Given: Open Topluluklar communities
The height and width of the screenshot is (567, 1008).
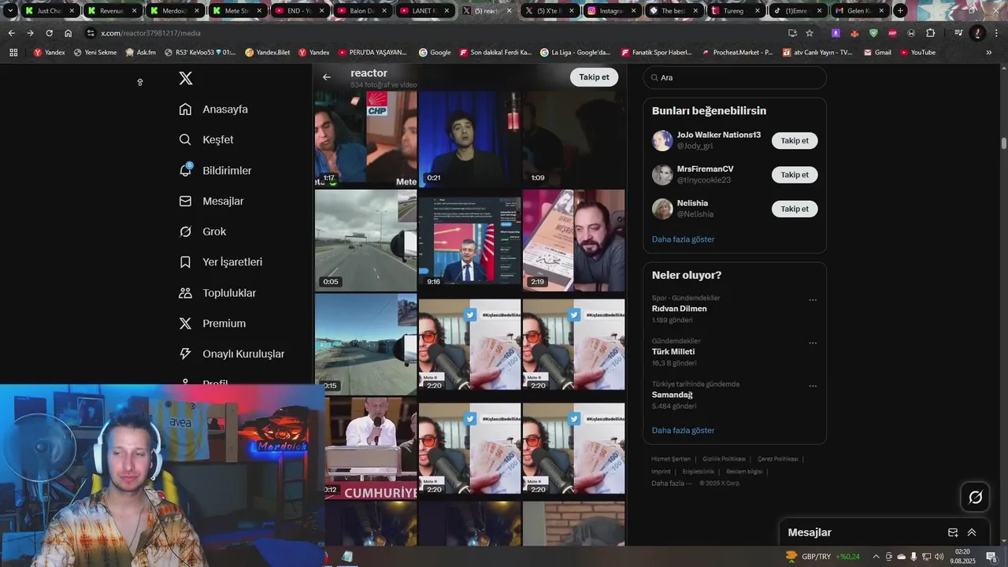Looking at the screenshot, I should [217, 293].
